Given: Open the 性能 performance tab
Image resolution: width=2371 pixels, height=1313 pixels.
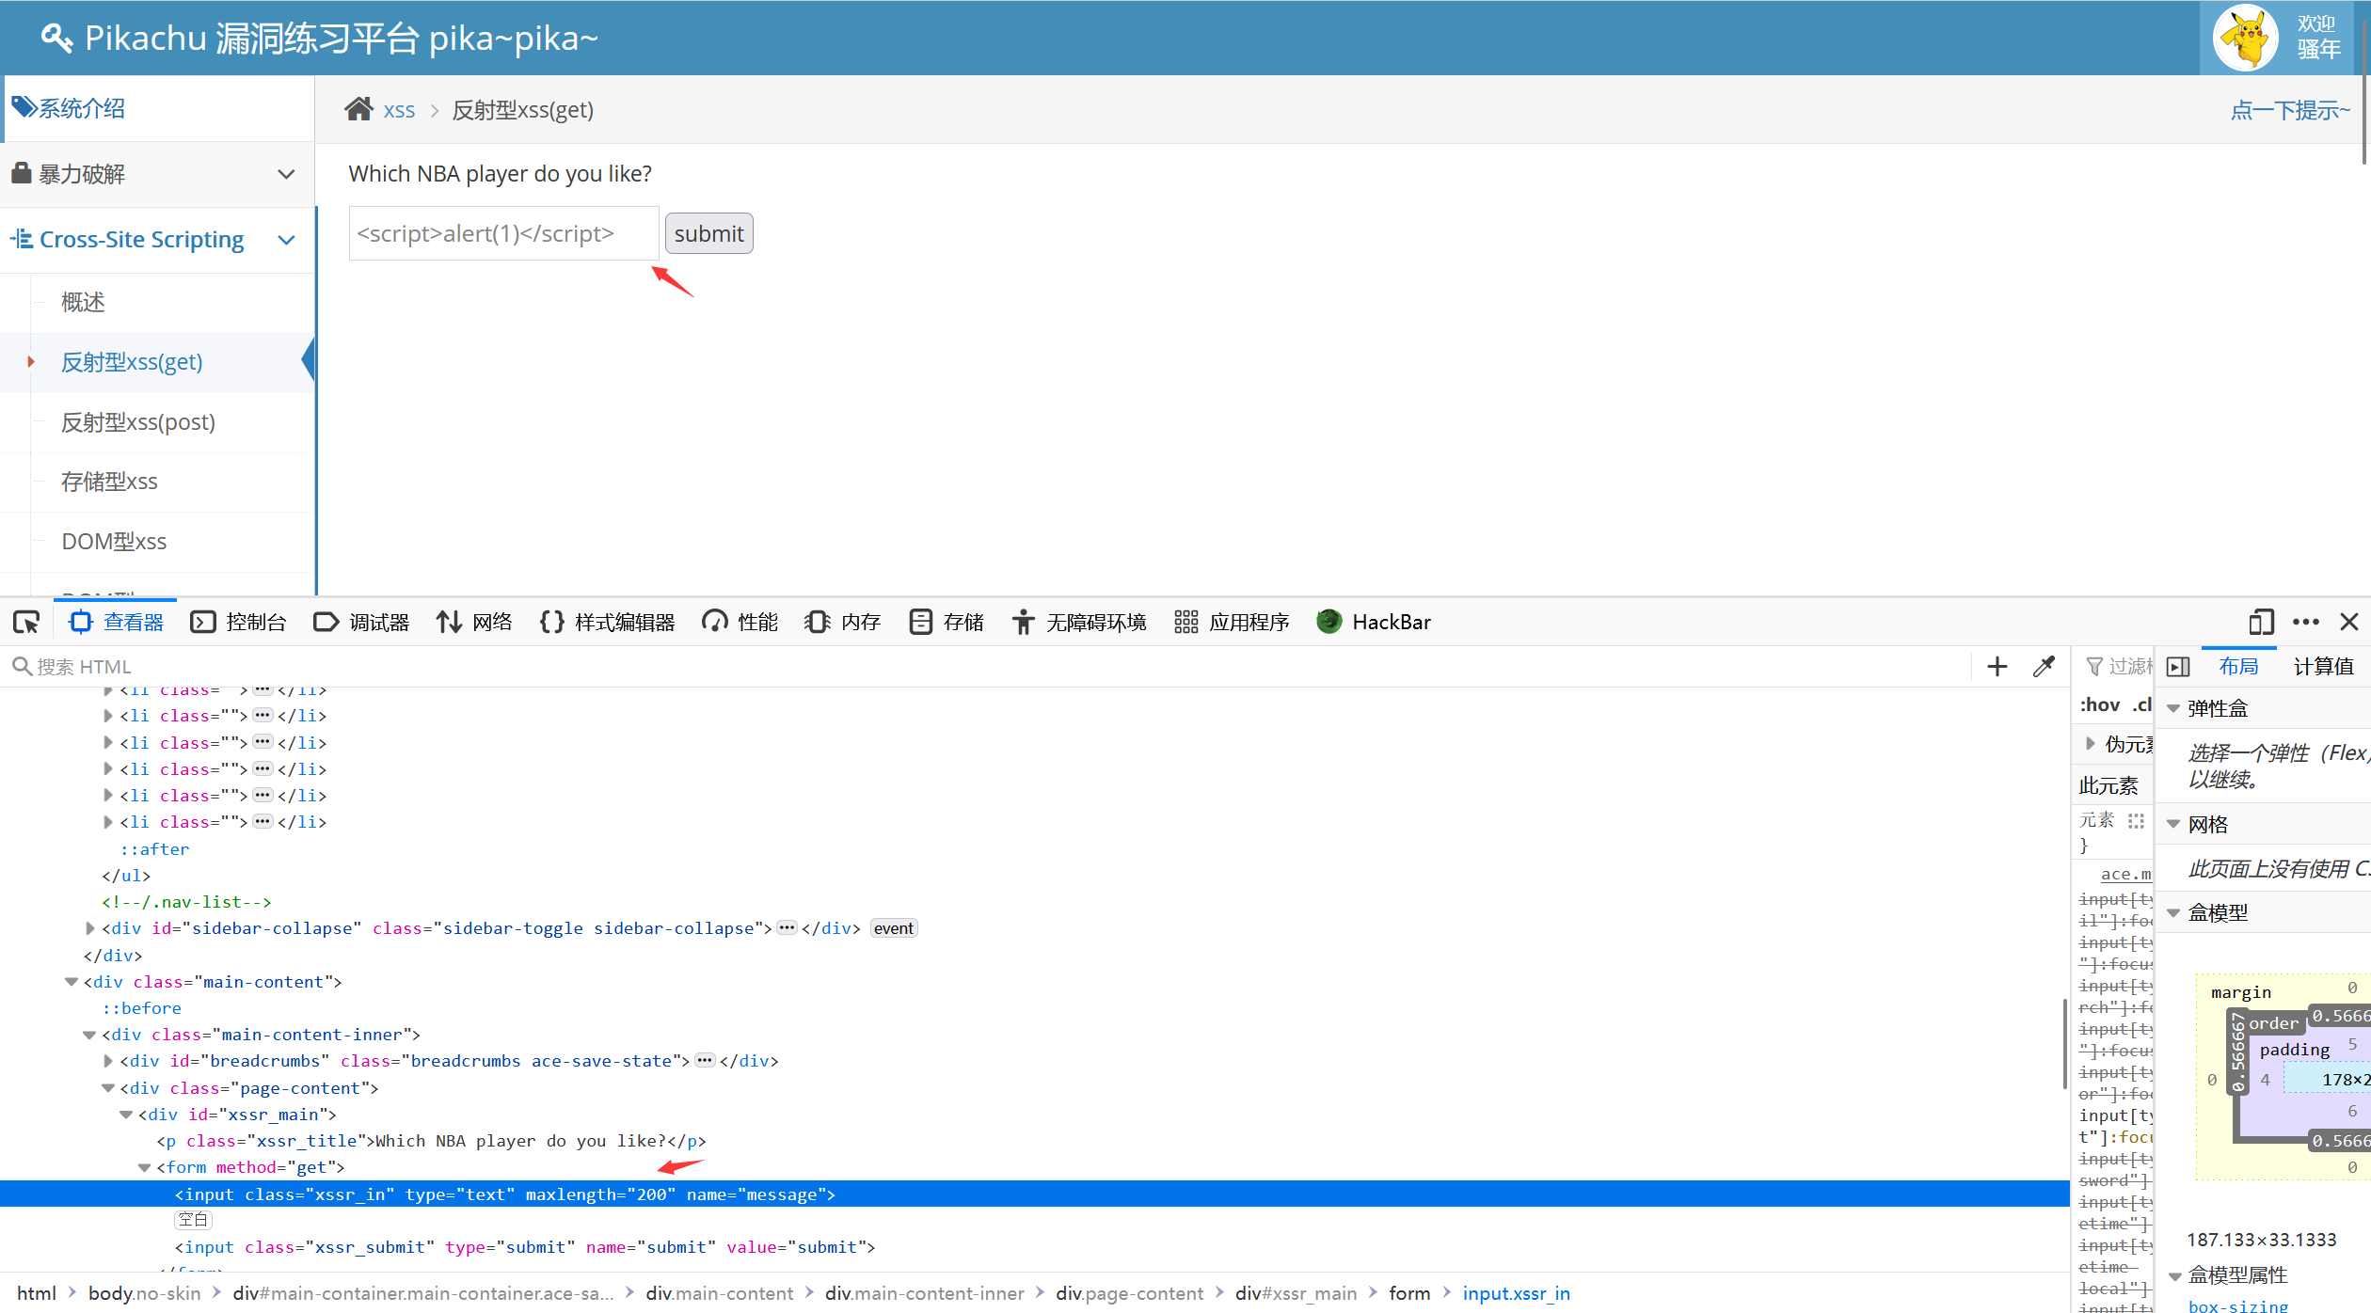Looking at the screenshot, I should click(x=740, y=622).
